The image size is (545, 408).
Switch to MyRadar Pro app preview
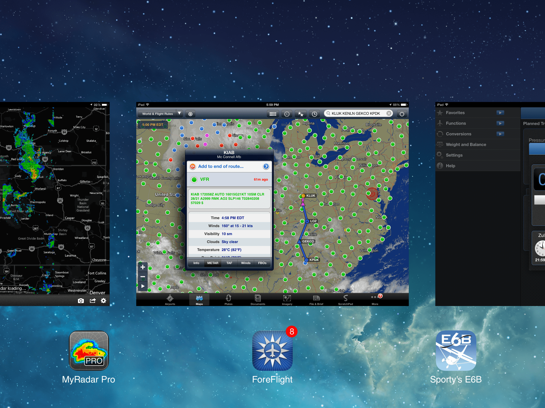[x=55, y=204]
